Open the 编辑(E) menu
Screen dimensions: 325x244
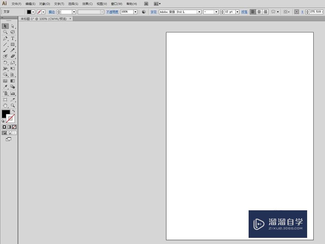click(x=30, y=4)
